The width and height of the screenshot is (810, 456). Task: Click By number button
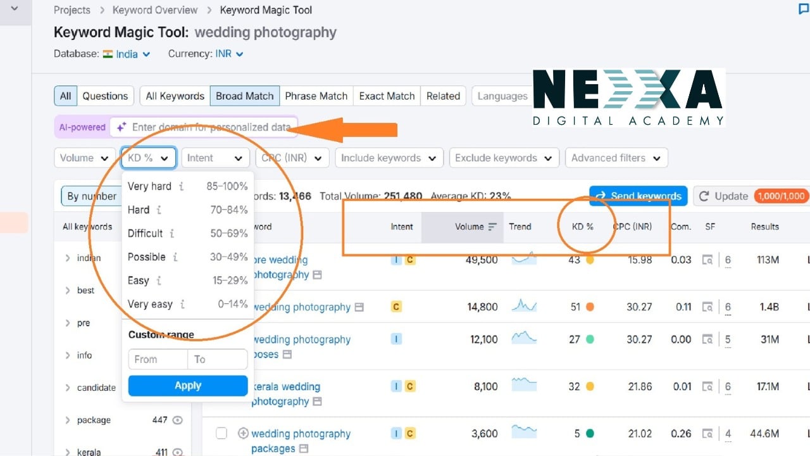coord(92,196)
